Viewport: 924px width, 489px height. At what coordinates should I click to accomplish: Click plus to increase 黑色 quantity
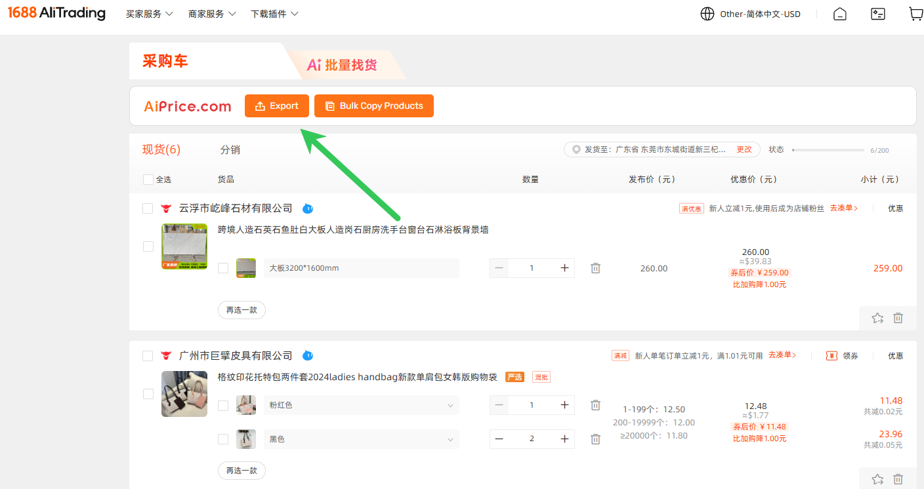click(564, 439)
